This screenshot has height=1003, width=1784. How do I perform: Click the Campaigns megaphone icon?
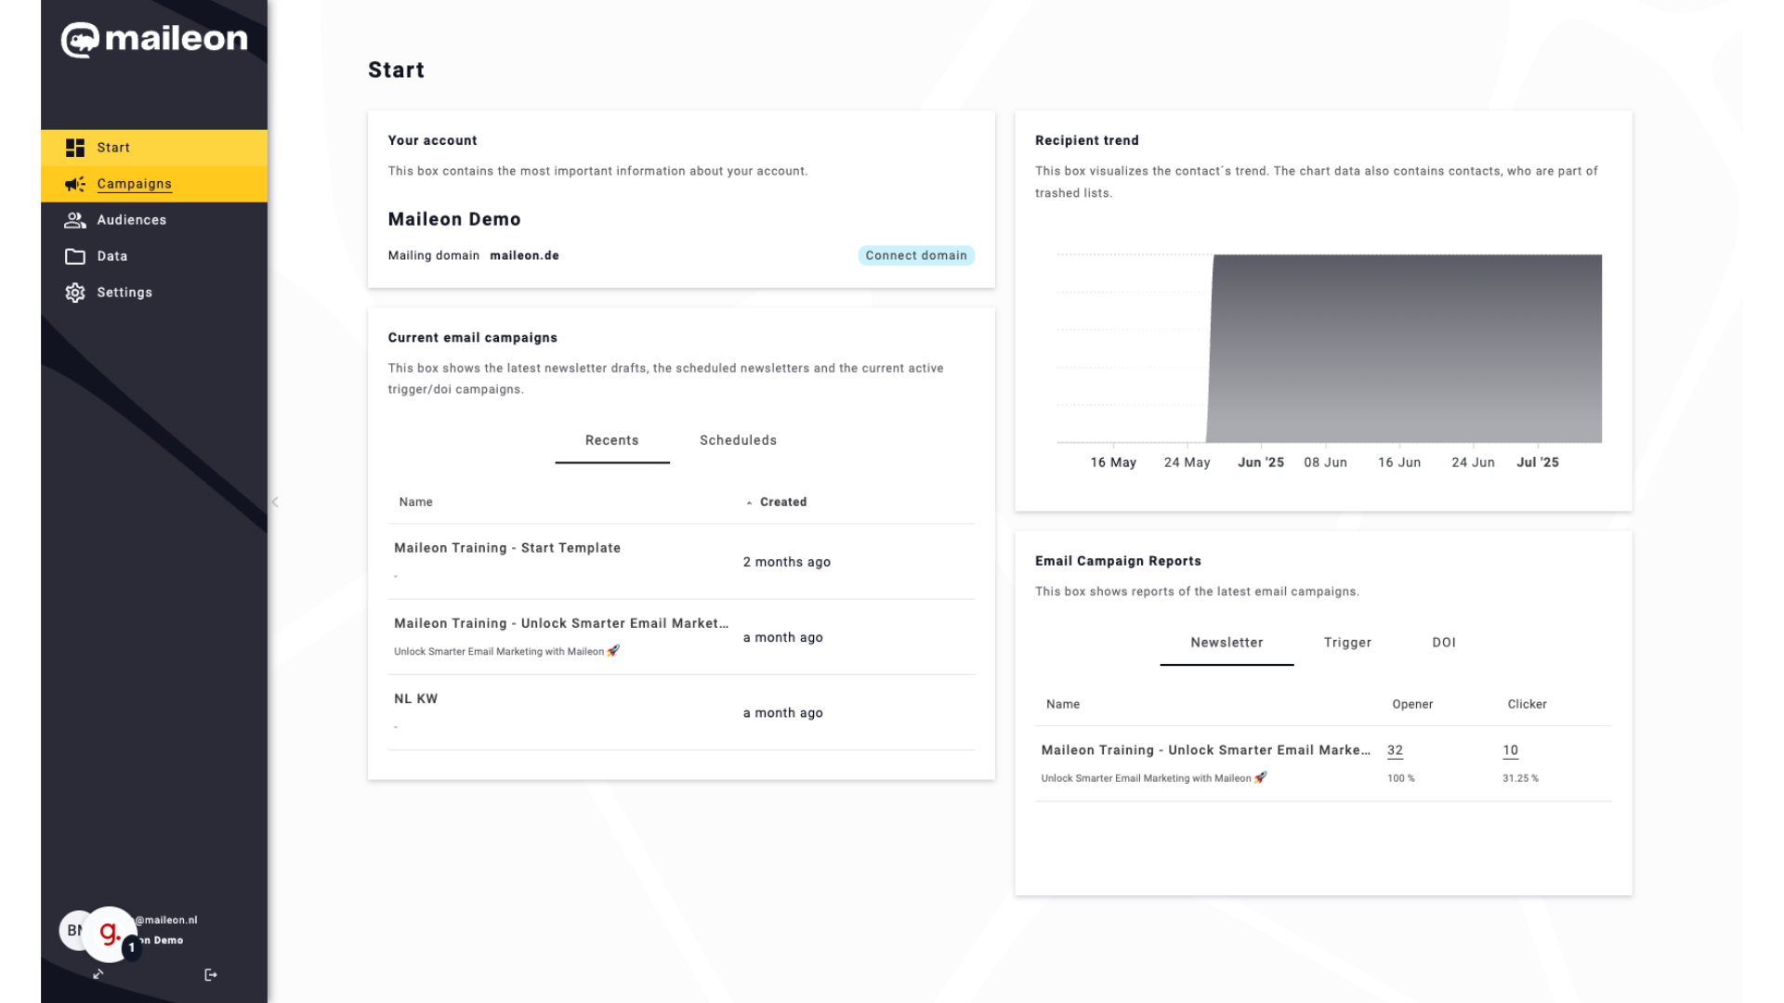pos(75,184)
